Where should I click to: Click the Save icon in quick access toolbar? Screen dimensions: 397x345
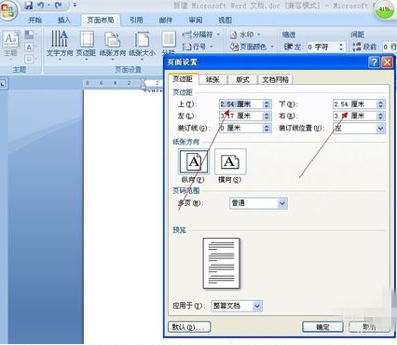point(29,5)
